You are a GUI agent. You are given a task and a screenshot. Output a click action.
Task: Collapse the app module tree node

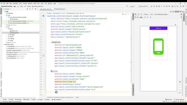coord(3,11)
